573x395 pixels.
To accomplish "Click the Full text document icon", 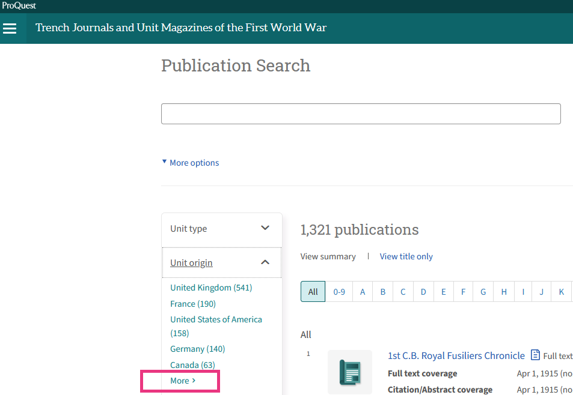I will [x=535, y=355].
